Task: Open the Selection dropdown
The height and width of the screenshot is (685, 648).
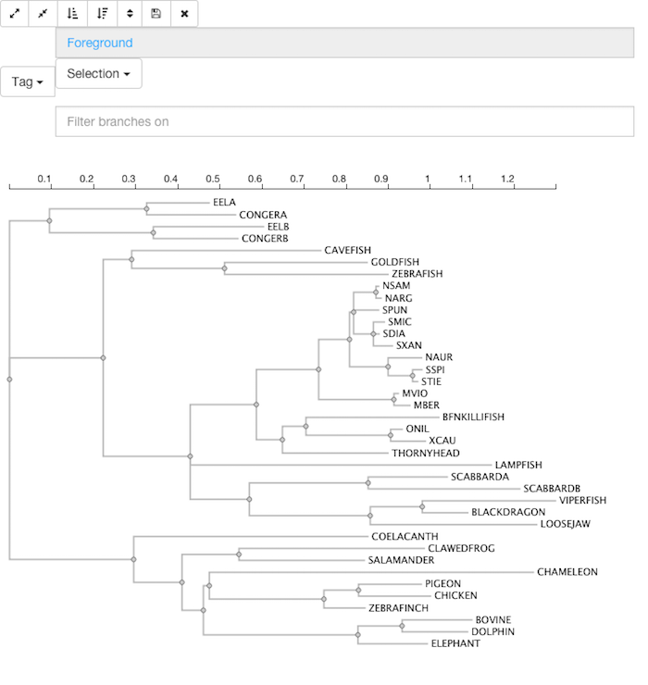Action: click(x=99, y=73)
